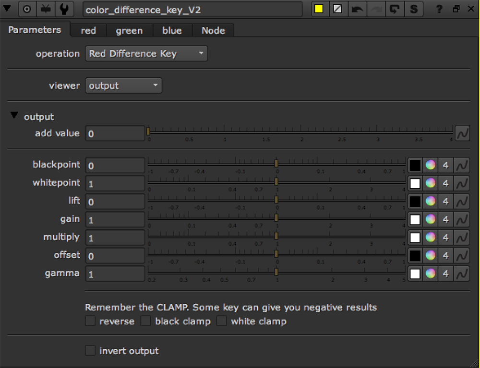The height and width of the screenshot is (368, 480).
Task: Click the yellow node color swatch icon
Action: coord(319,9)
